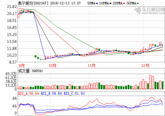
Task: Click the 5PMA legend label
Action: 91,3
